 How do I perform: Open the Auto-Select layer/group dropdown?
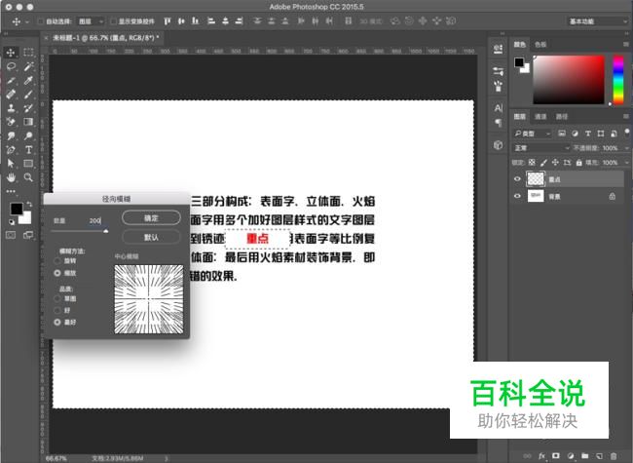(91, 21)
